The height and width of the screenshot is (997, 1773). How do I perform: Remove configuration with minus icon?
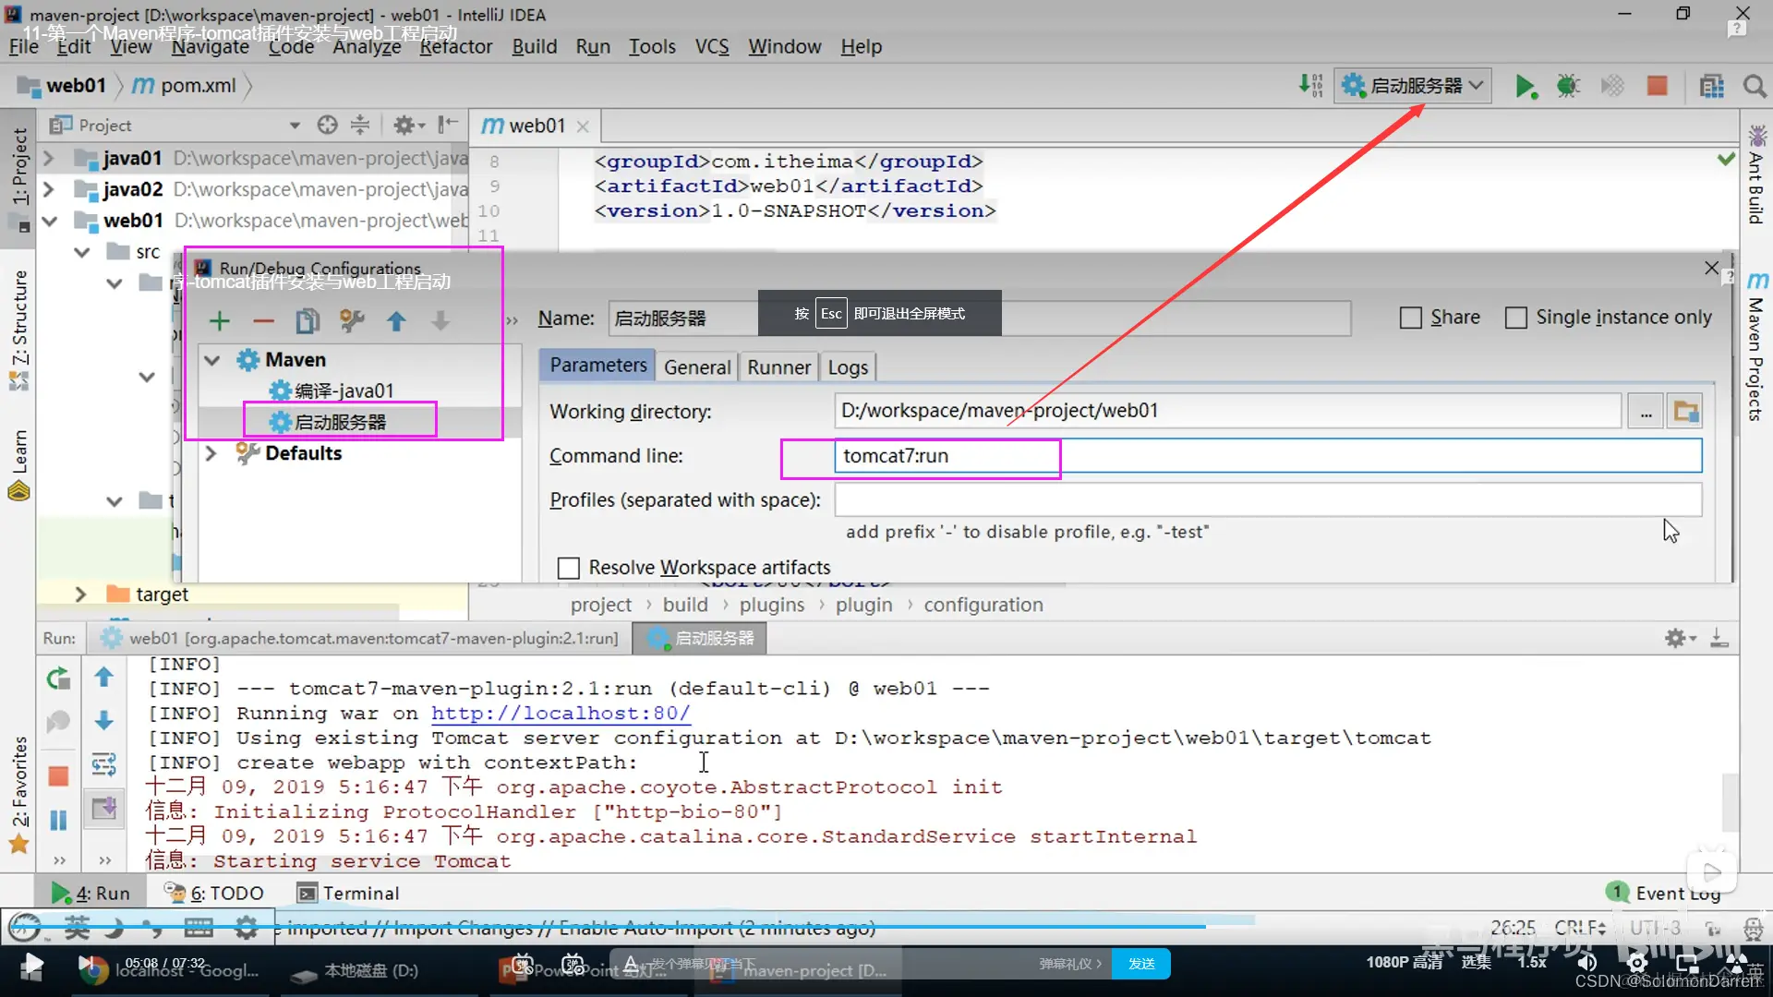pyautogui.click(x=263, y=321)
